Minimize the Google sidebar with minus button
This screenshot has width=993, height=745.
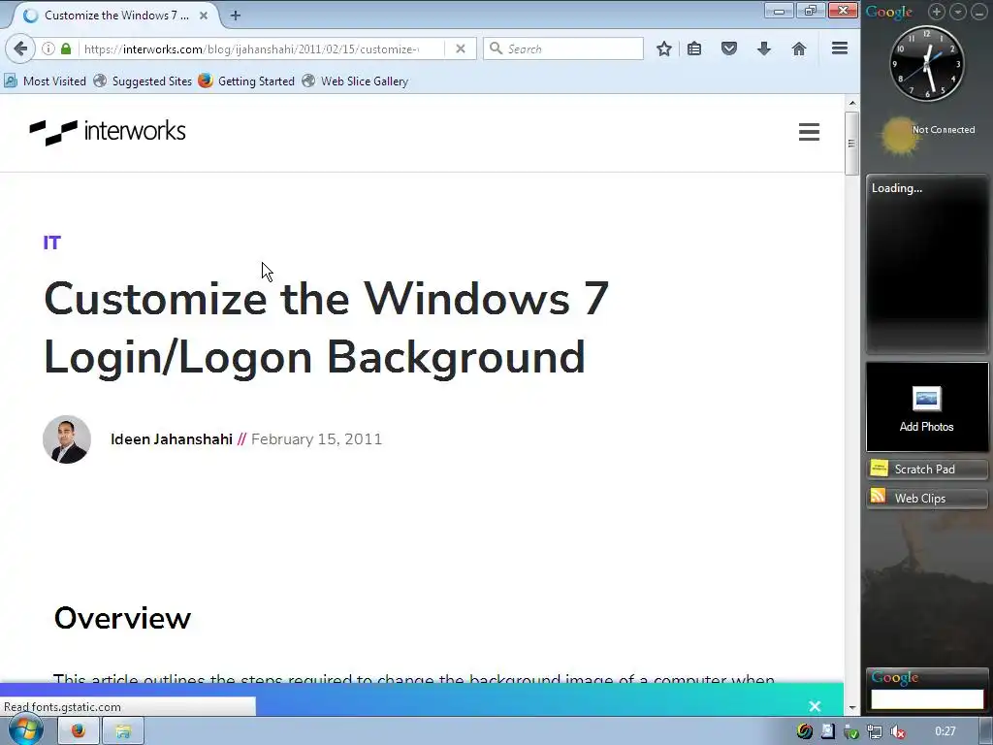coord(979,12)
